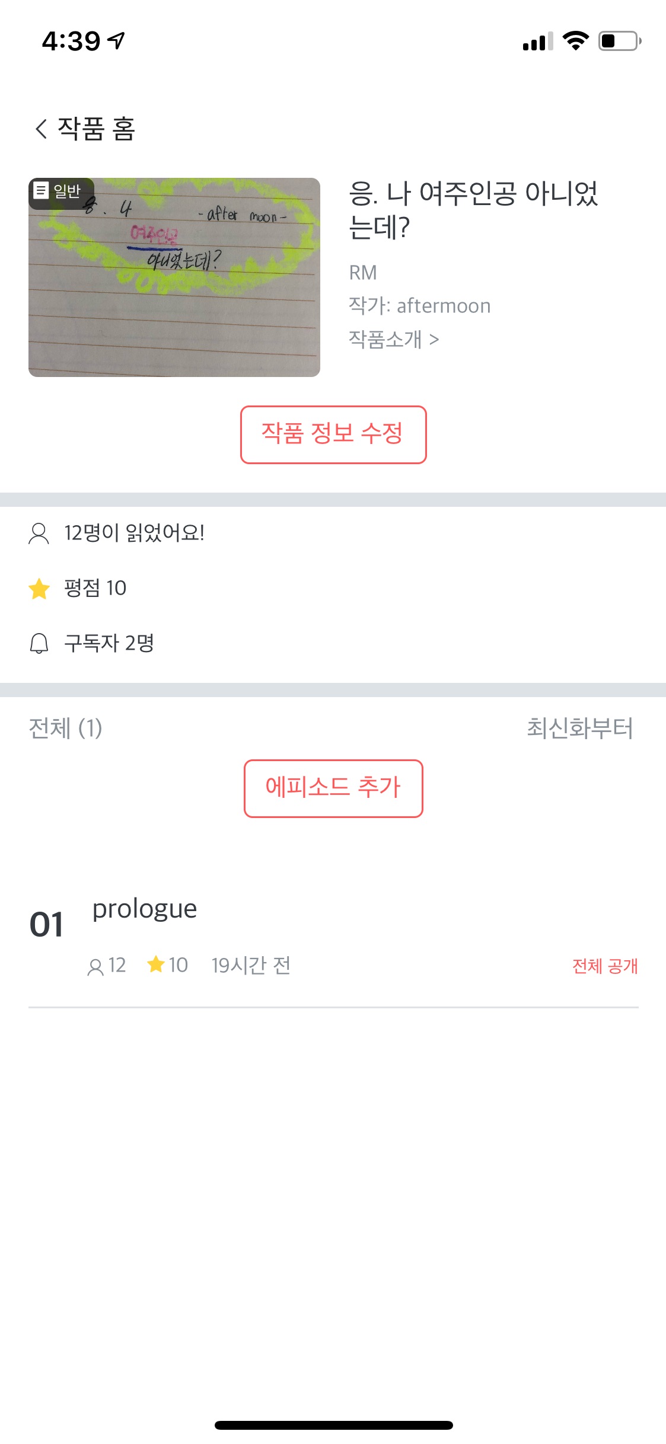
Task: Tap the battery status icon
Action: pyautogui.click(x=619, y=41)
